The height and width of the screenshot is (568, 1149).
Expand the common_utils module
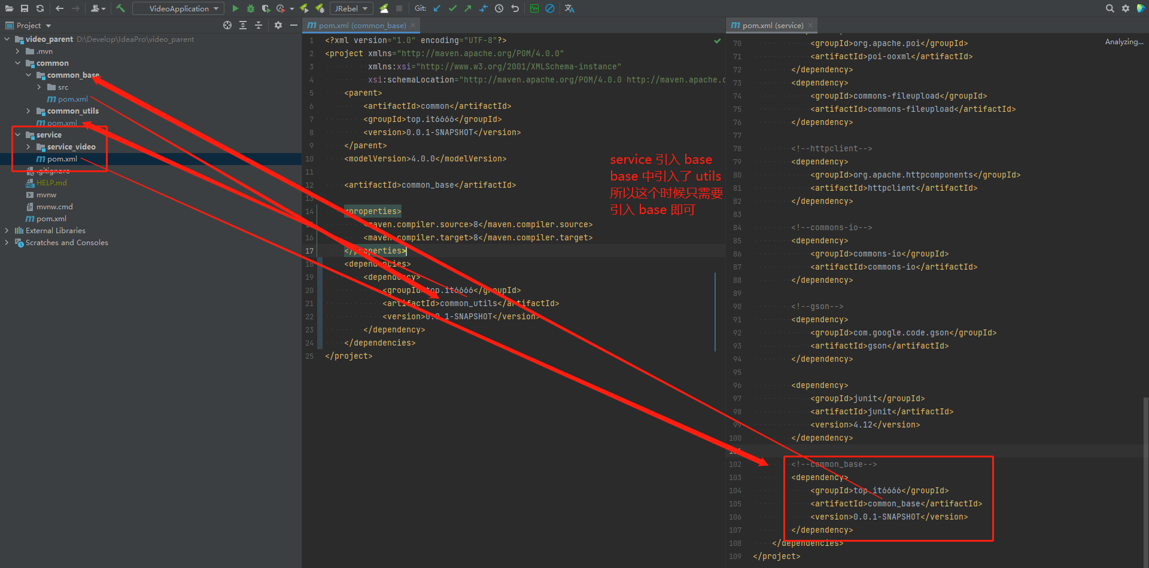(29, 111)
